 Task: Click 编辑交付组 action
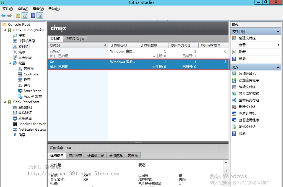pos(247,87)
